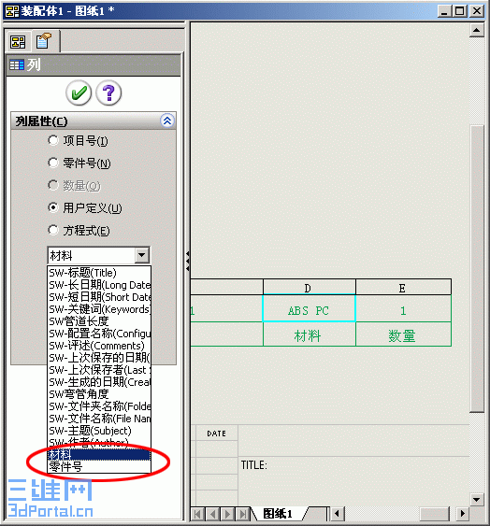Click the 材料 combo box text field
Image resolution: width=490 pixels, height=526 pixels.
click(92, 256)
